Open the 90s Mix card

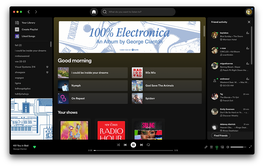[x=167, y=73]
